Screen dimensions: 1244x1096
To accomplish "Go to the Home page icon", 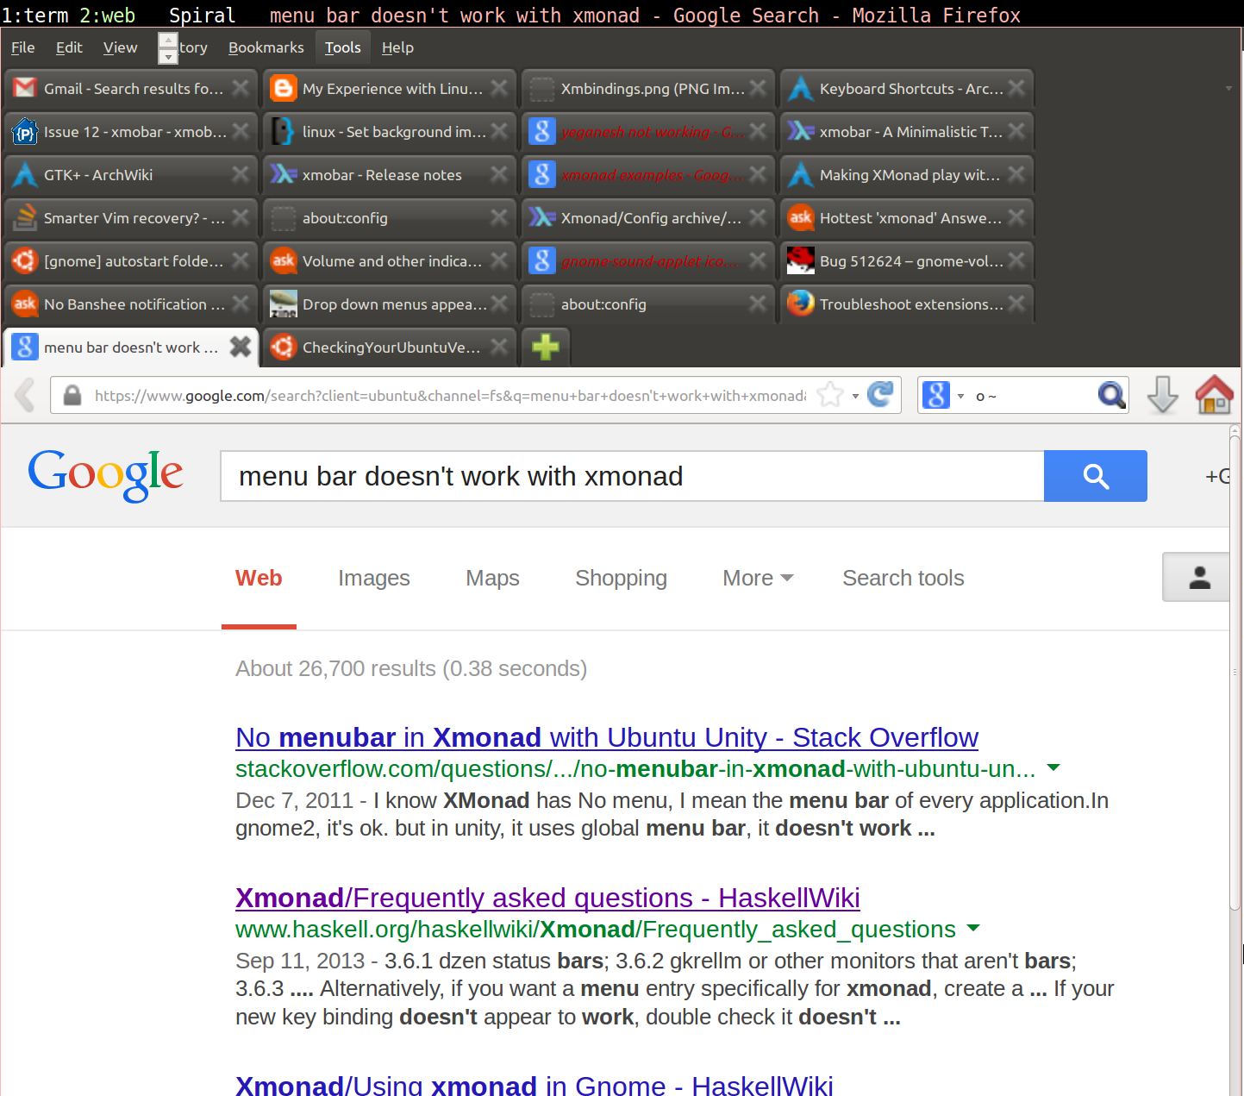I will tap(1214, 395).
